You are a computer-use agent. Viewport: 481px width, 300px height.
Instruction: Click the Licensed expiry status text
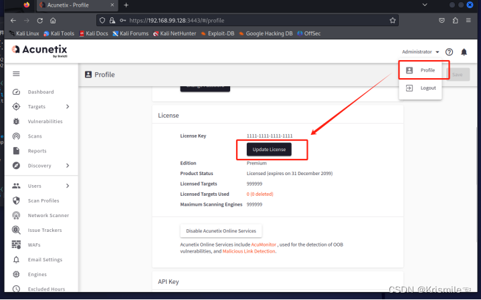(x=290, y=174)
